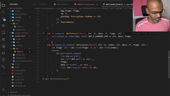Click 'impl PerfEventArray<T>' closing hint text

coord(57,79)
